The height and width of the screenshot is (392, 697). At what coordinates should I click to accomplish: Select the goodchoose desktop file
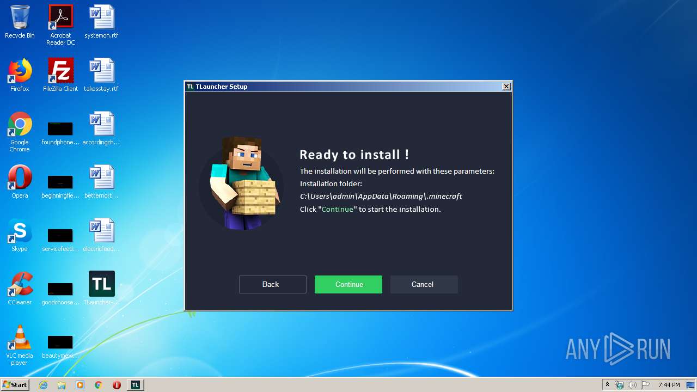click(x=60, y=293)
